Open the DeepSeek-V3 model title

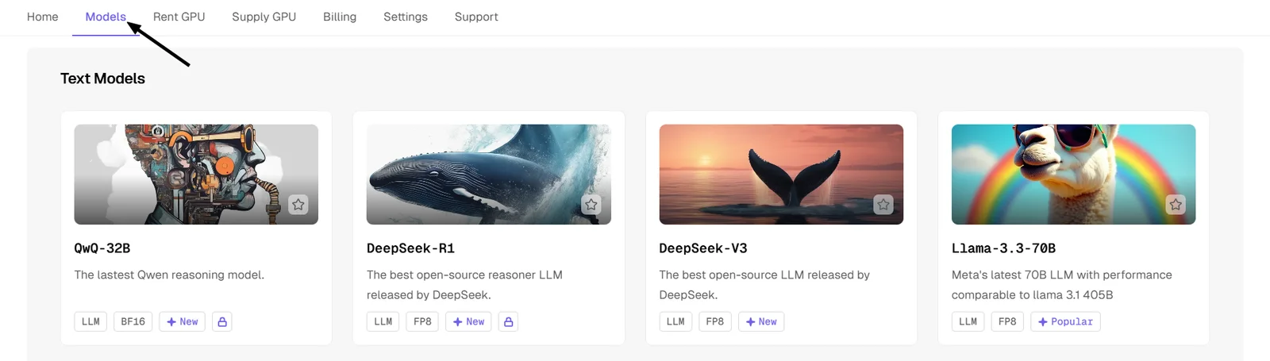click(x=703, y=248)
